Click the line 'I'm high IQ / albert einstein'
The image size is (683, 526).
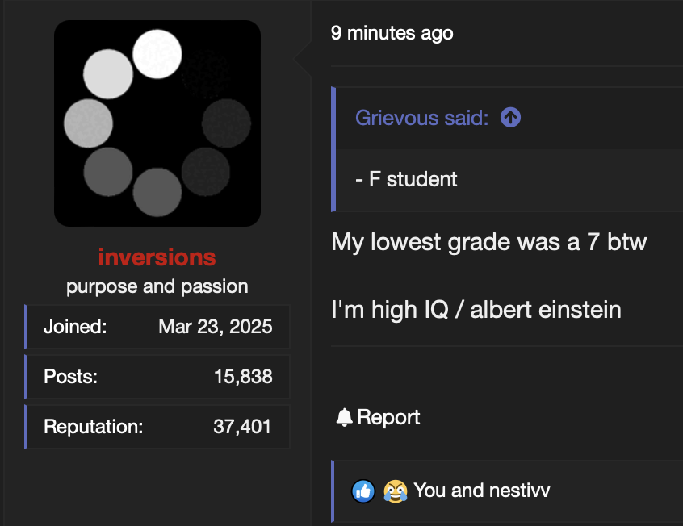pyautogui.click(x=476, y=309)
